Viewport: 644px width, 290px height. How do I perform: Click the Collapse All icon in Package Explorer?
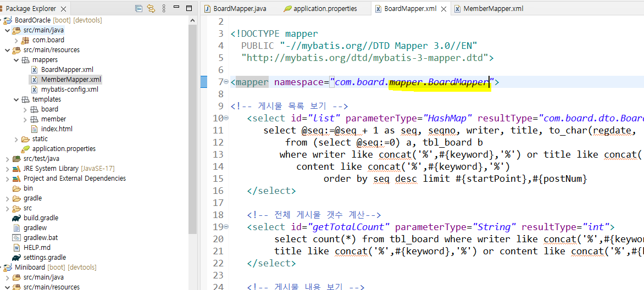[x=139, y=8]
